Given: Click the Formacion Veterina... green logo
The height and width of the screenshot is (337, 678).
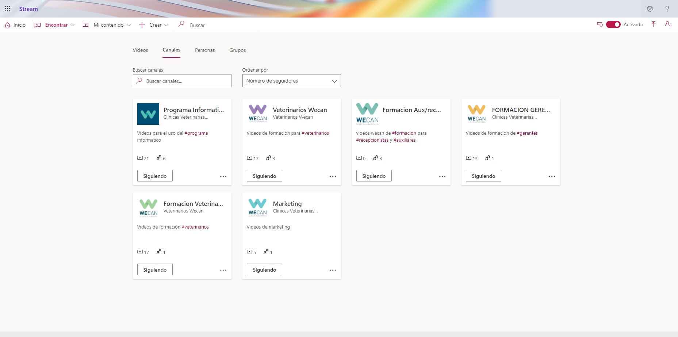Looking at the screenshot, I should 149,208.
